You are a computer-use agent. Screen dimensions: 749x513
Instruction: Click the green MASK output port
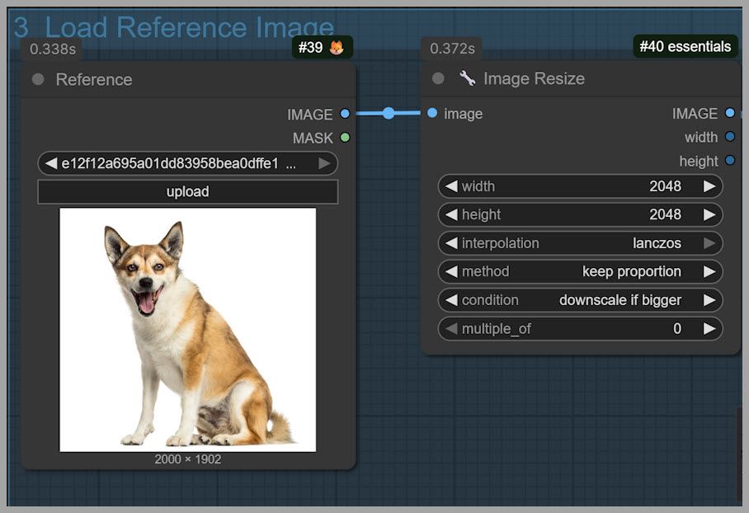point(345,138)
